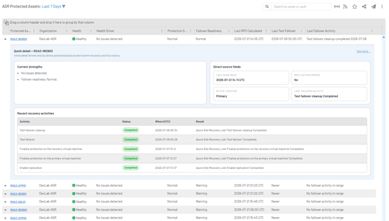The width and height of the screenshot is (389, 221).
Task: Click the Active Location Primary field
Action: click(x=251, y=94)
